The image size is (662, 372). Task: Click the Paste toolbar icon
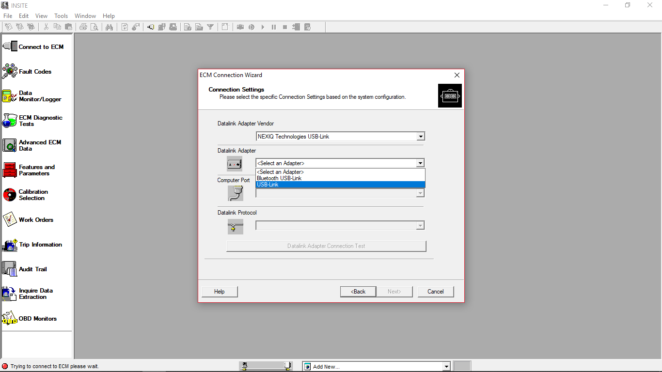click(x=68, y=27)
